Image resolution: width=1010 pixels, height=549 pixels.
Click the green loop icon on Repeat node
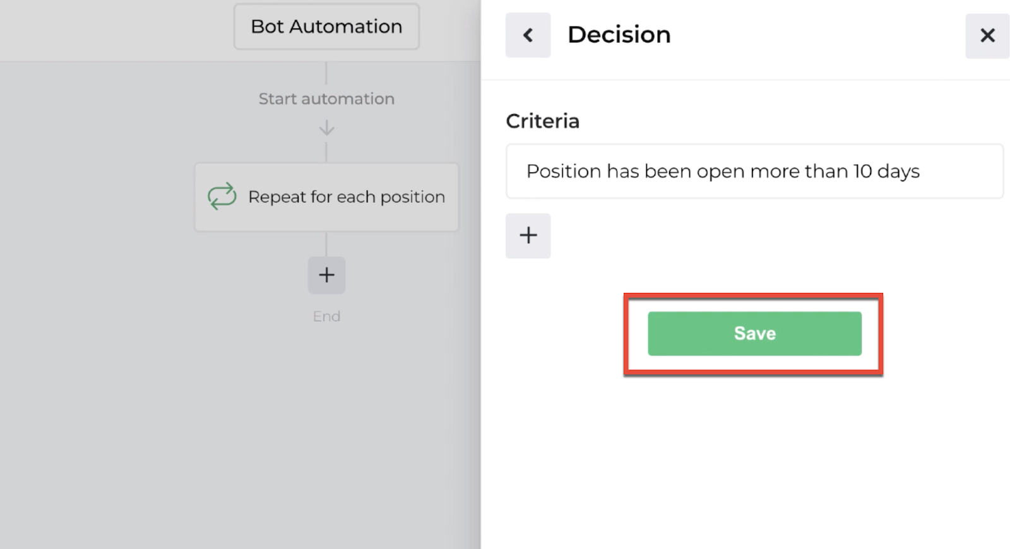222,196
